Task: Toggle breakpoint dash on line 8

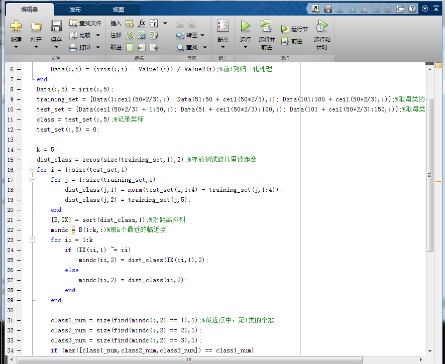Action: (19, 89)
